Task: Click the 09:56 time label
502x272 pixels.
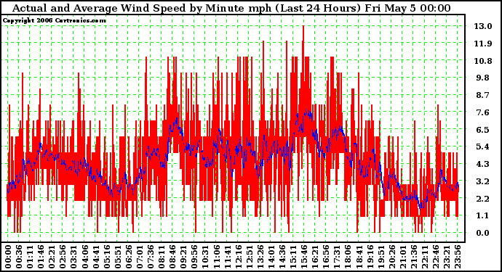Action: 194,257
